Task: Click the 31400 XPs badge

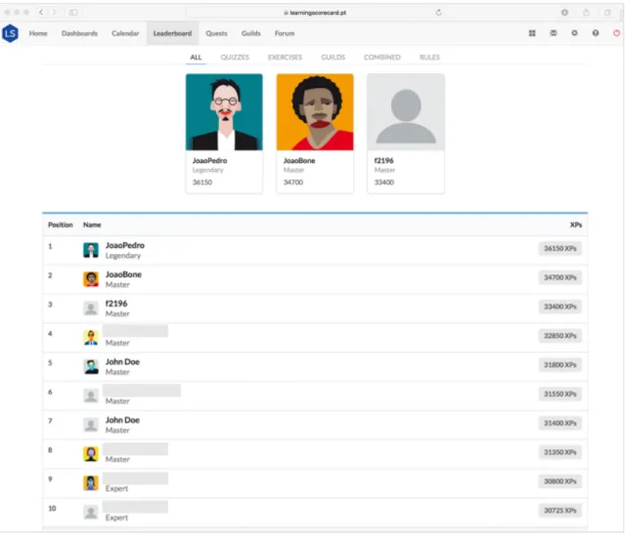Action: (x=560, y=423)
